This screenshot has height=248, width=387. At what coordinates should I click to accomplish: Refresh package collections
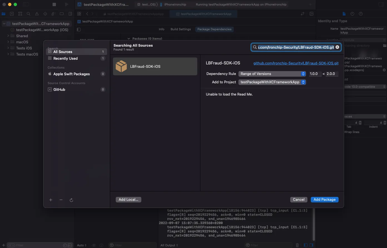(71, 200)
